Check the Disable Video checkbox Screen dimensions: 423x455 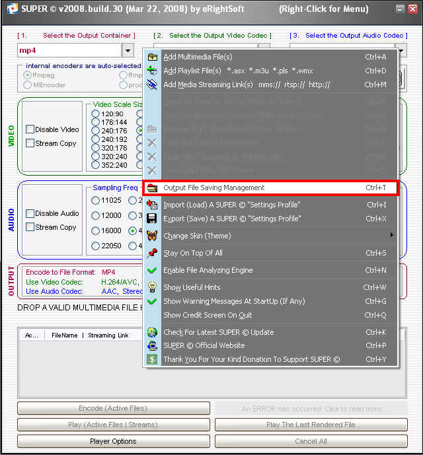30,129
